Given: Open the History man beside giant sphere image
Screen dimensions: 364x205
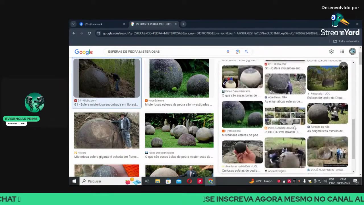Looking at the screenshot, I should click(x=107, y=130).
